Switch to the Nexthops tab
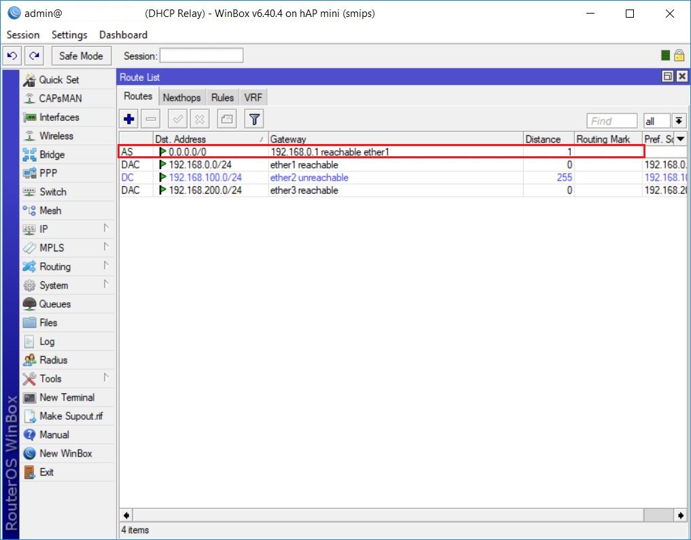The image size is (691, 540). point(181,98)
